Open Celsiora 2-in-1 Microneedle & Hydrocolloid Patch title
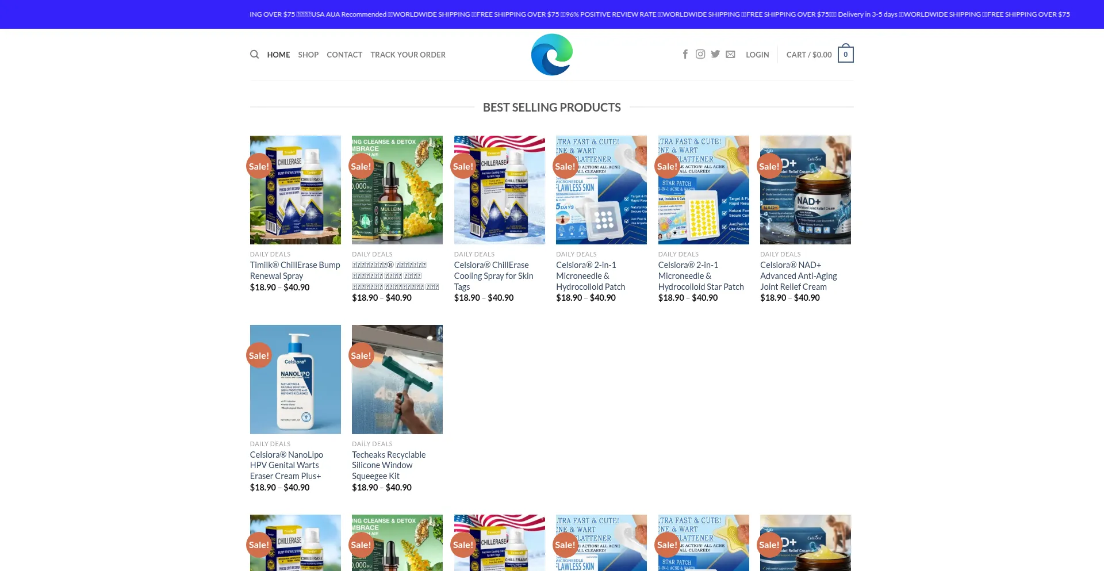1104x571 pixels. pos(591,276)
